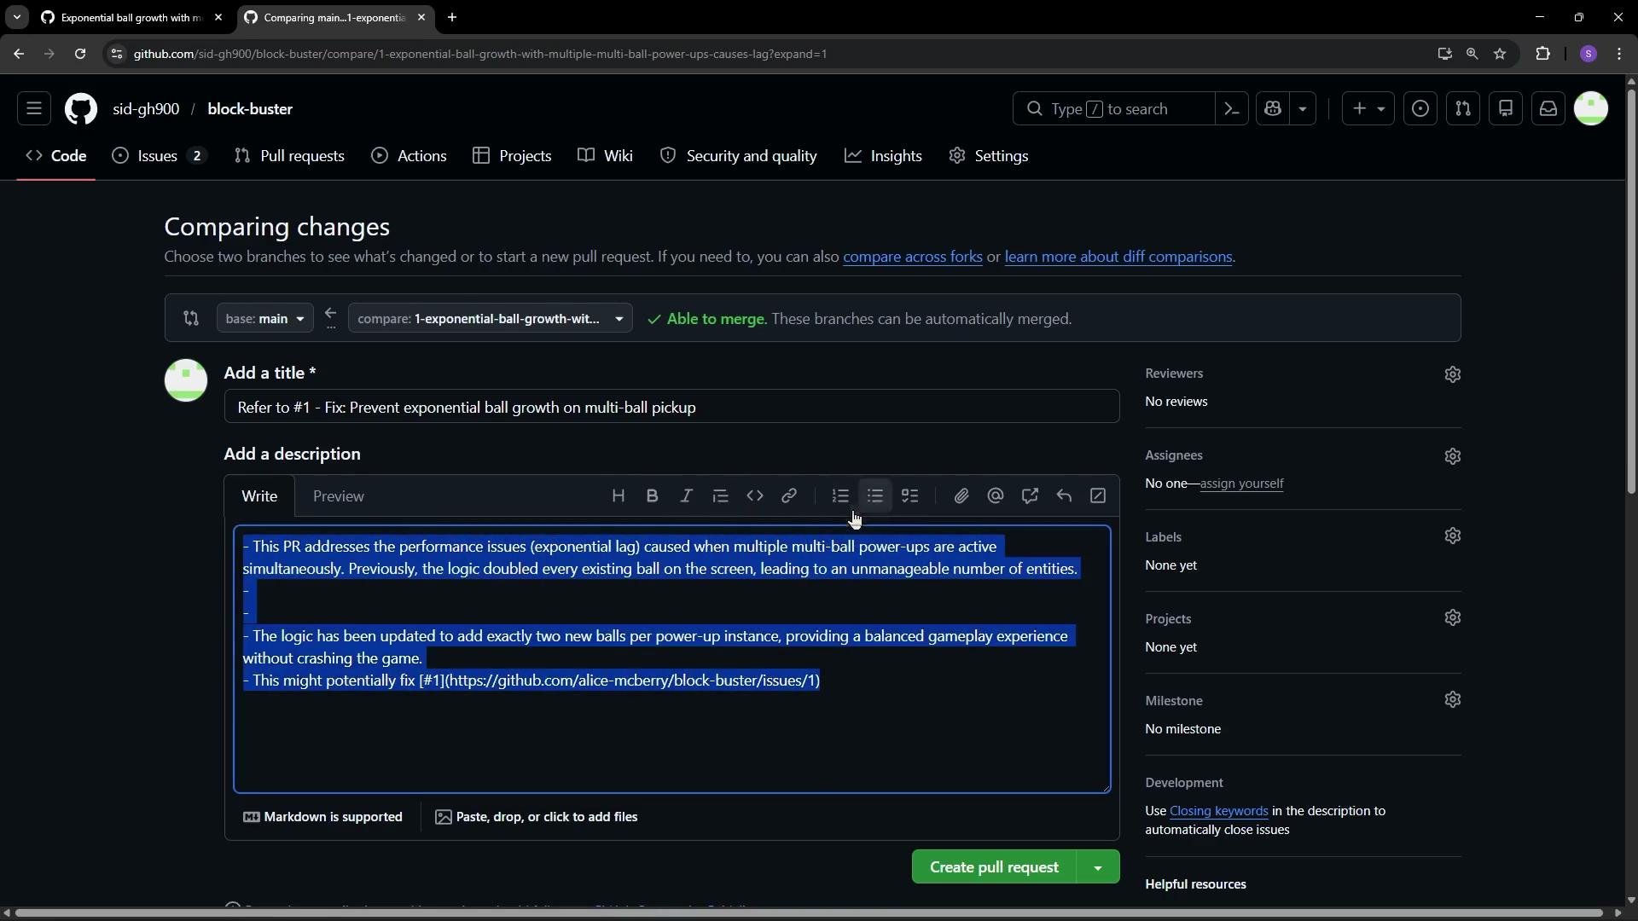This screenshot has height=921, width=1638.
Task: Open the Code tab
Action: [56, 156]
